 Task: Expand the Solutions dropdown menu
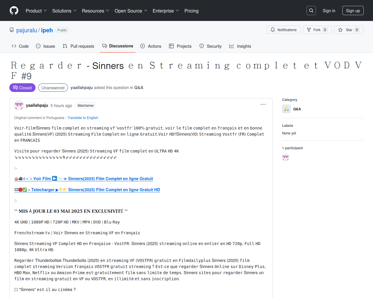pyautogui.click(x=64, y=11)
